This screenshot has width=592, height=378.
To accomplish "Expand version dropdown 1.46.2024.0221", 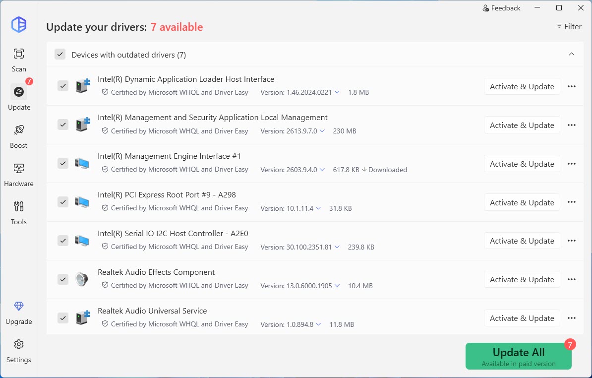I will click(x=337, y=92).
